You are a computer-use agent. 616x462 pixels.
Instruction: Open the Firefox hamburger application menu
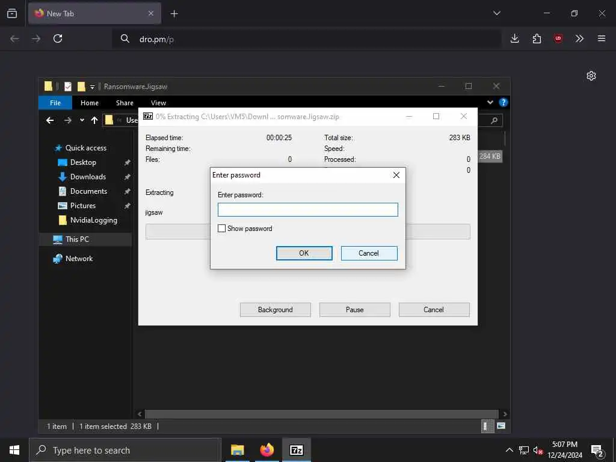click(602, 38)
